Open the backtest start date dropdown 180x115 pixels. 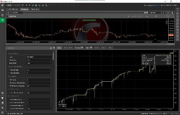17,13
